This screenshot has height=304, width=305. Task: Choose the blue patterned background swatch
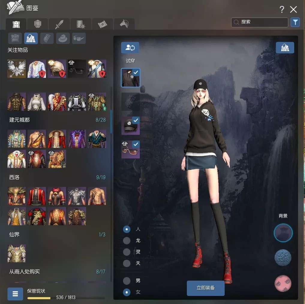point(283,258)
